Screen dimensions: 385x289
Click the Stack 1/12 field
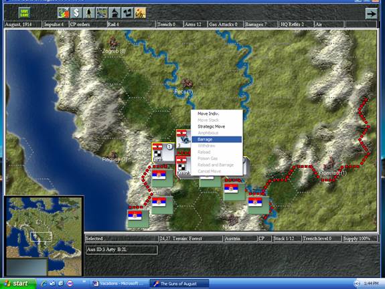click(x=287, y=239)
